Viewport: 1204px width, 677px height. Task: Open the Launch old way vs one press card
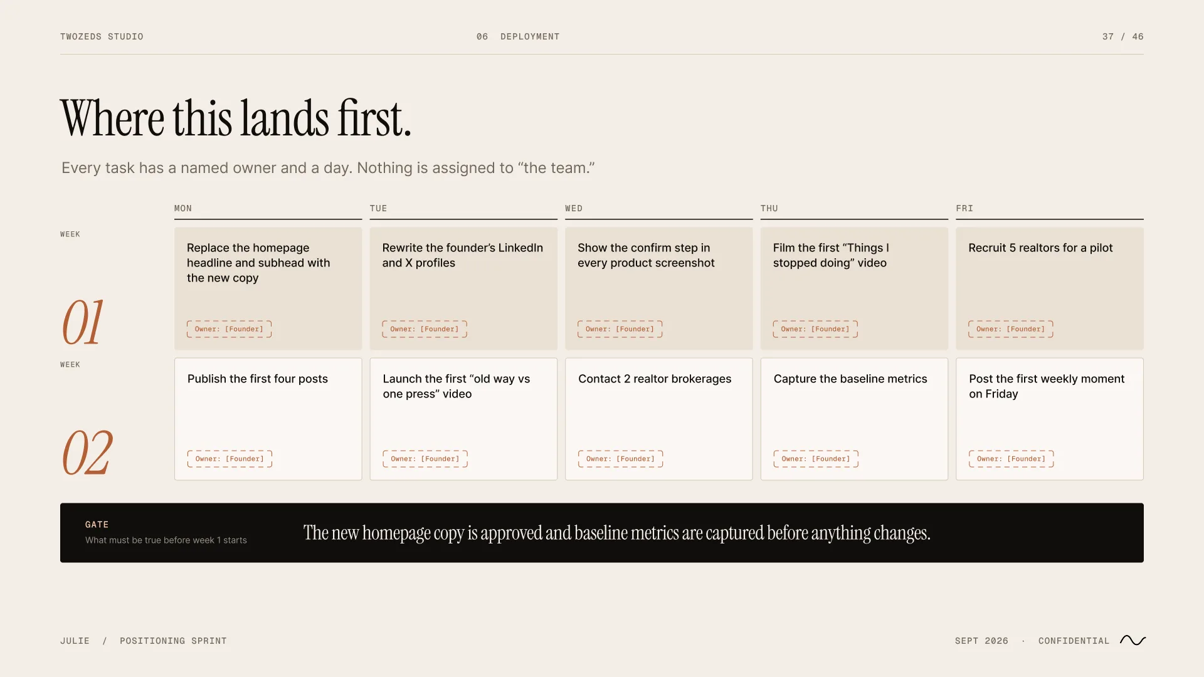[463, 419]
